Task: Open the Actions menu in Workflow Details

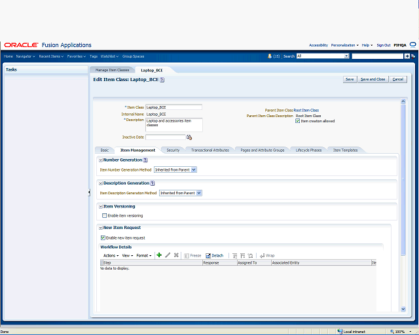Action: click(x=111, y=256)
